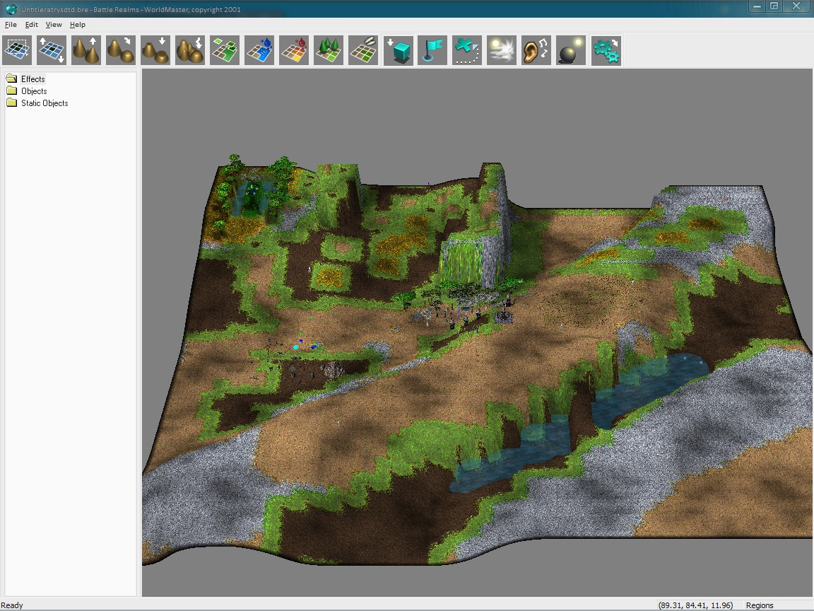Select the lower terrain tool
Screen dimensions: 814x611
(155, 50)
